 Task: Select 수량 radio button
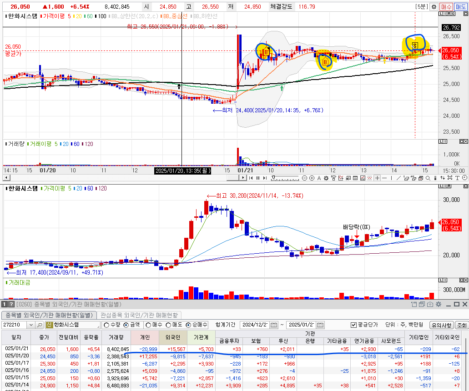pyautogui.click(x=106, y=325)
